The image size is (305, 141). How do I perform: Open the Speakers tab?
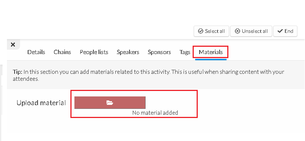[128, 52]
